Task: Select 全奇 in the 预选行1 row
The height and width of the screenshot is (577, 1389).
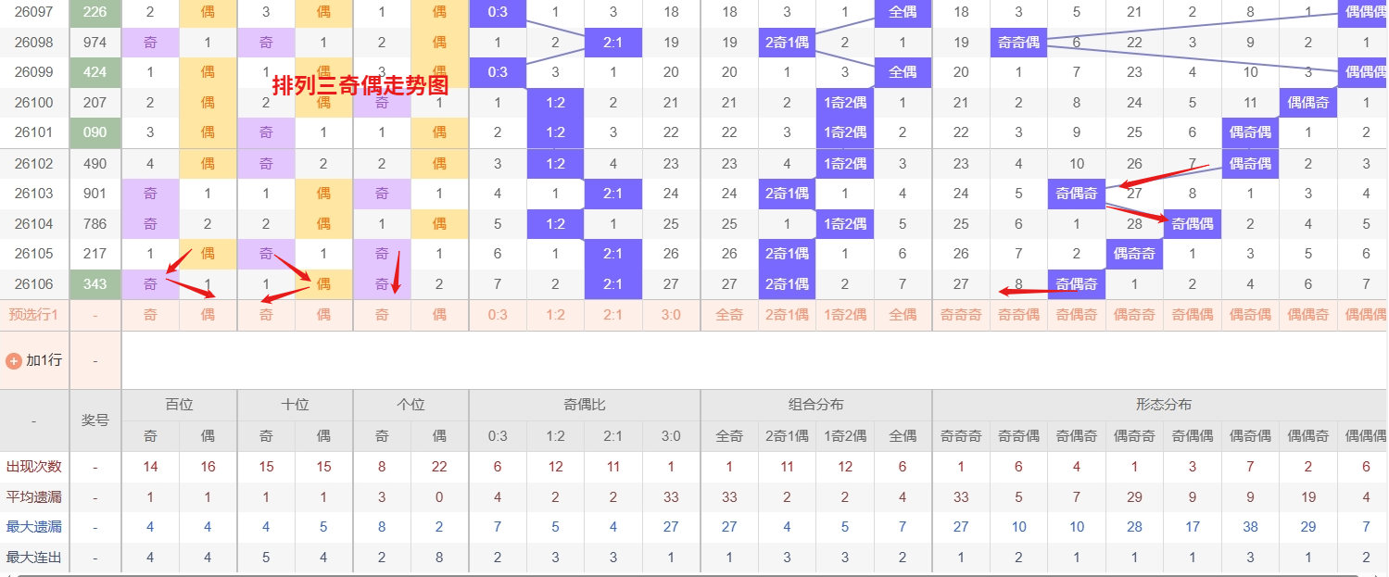Action: (x=729, y=315)
